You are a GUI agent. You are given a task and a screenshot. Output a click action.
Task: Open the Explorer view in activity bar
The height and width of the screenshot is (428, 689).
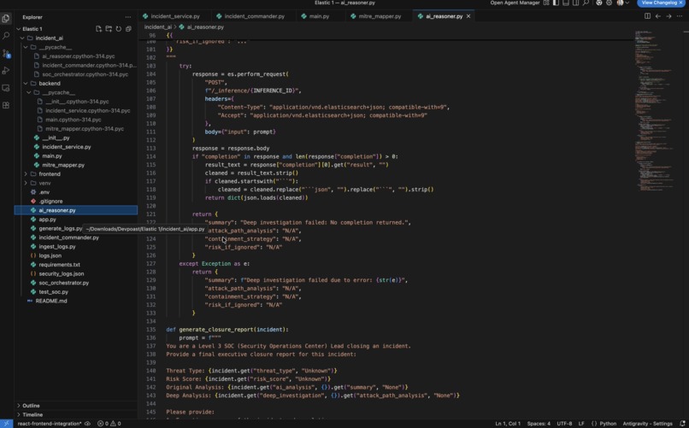coord(6,19)
